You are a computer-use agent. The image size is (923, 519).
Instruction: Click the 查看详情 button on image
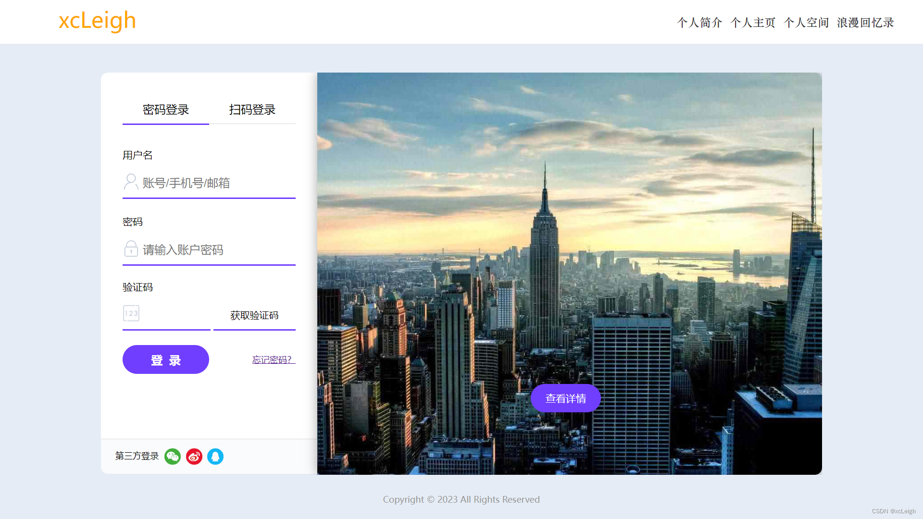click(566, 398)
